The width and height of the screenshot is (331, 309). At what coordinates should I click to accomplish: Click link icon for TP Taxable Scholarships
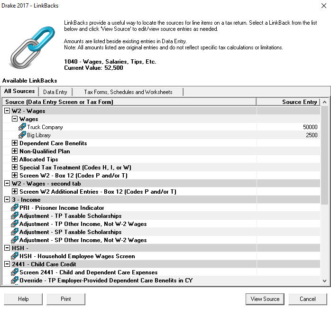click(x=14, y=216)
